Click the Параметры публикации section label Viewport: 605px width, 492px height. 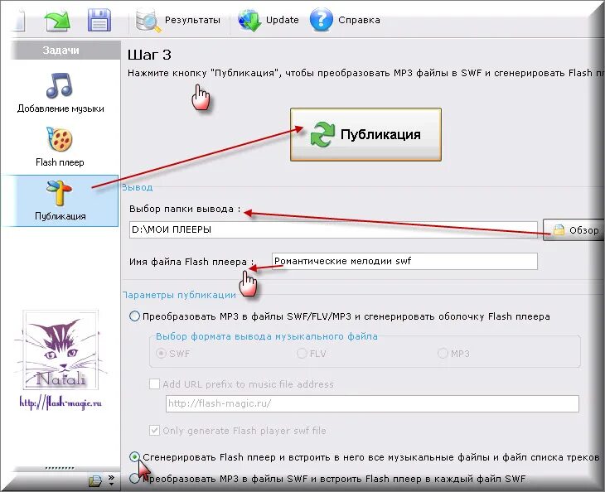[179, 295]
